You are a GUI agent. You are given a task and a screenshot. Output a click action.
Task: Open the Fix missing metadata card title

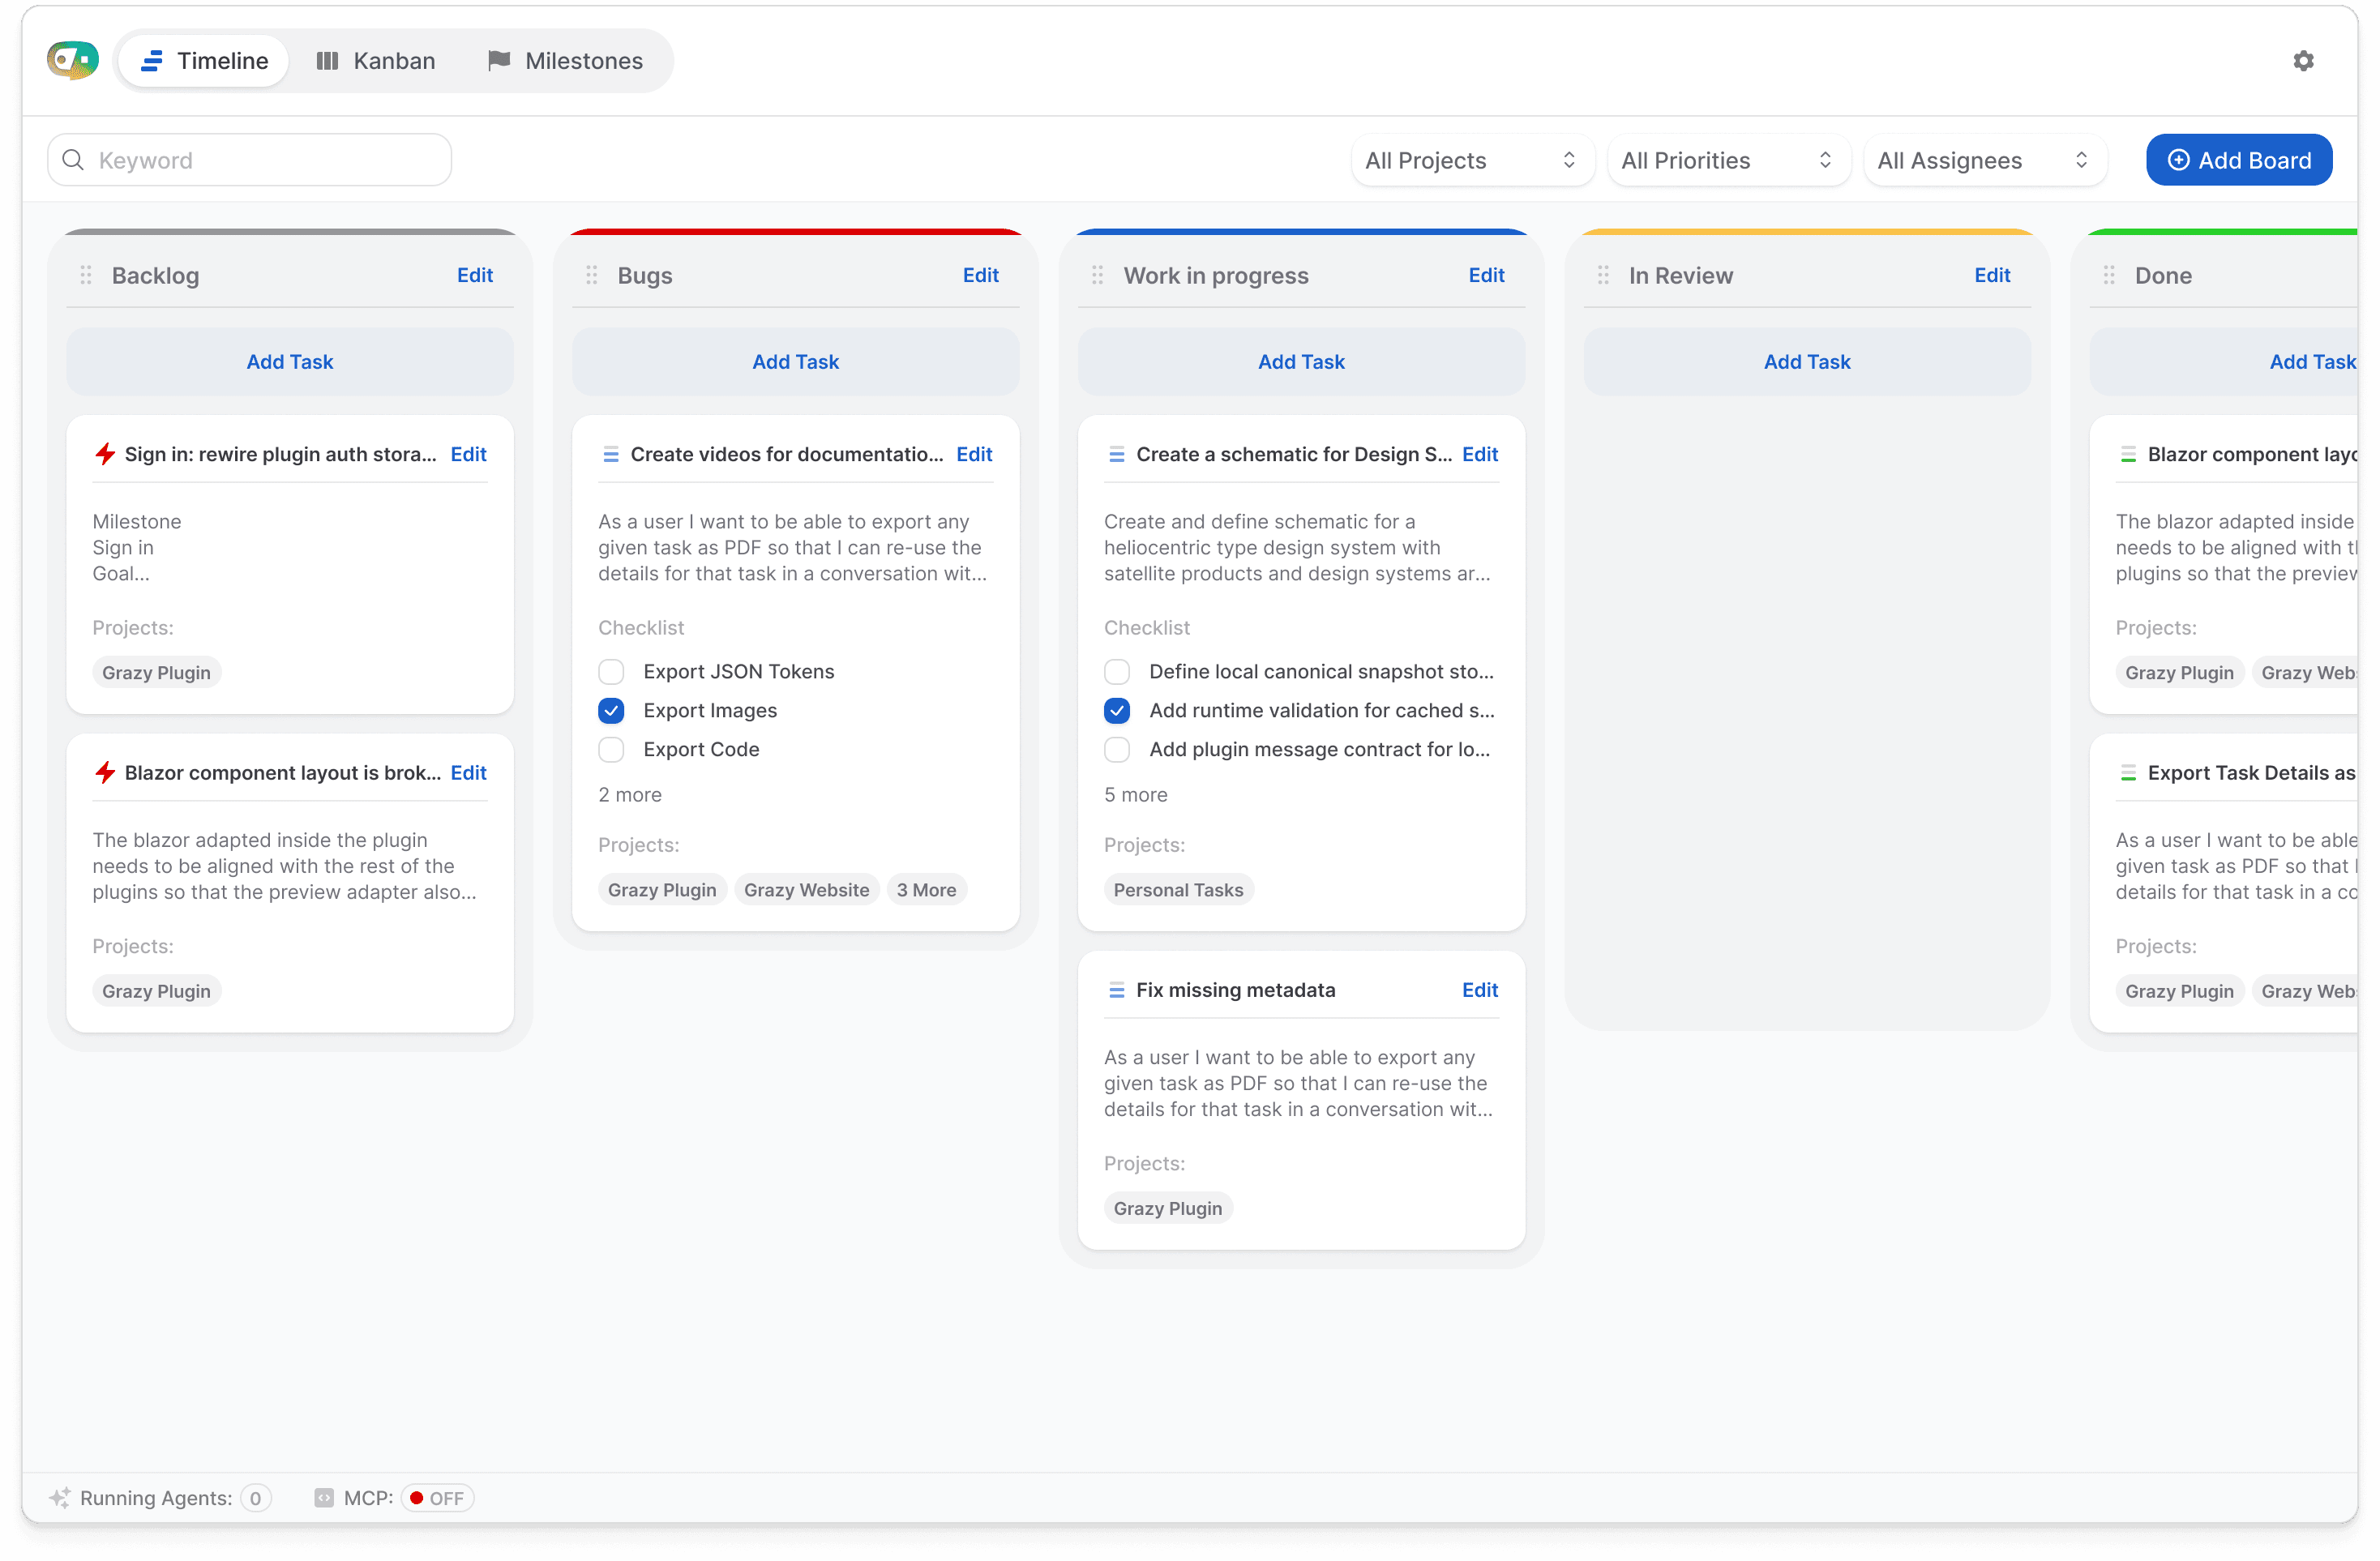click(1236, 990)
